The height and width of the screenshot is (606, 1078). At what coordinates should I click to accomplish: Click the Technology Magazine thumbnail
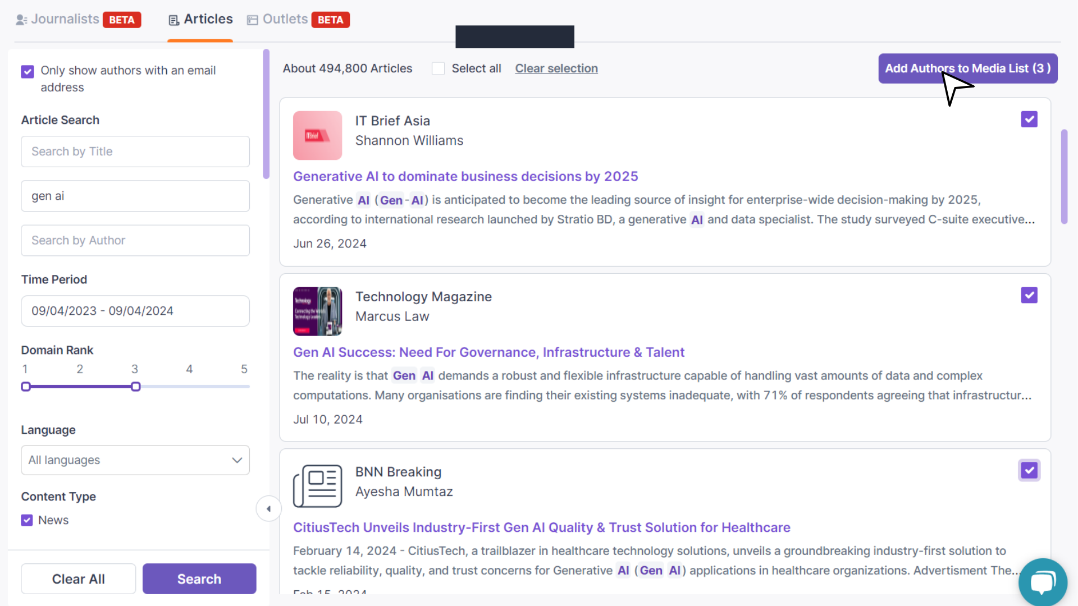click(317, 311)
